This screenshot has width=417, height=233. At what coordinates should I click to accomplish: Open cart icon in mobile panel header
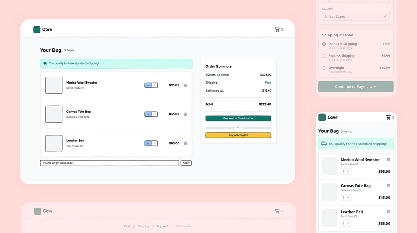[388, 118]
